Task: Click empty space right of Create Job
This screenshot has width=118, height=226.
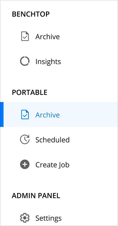Action: tap(93, 165)
